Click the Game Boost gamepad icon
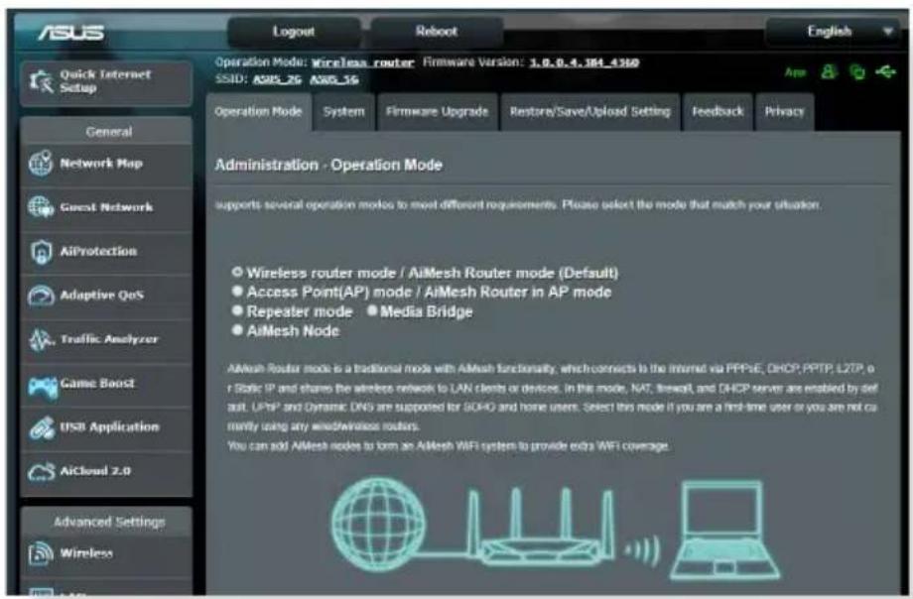 [x=42, y=387]
